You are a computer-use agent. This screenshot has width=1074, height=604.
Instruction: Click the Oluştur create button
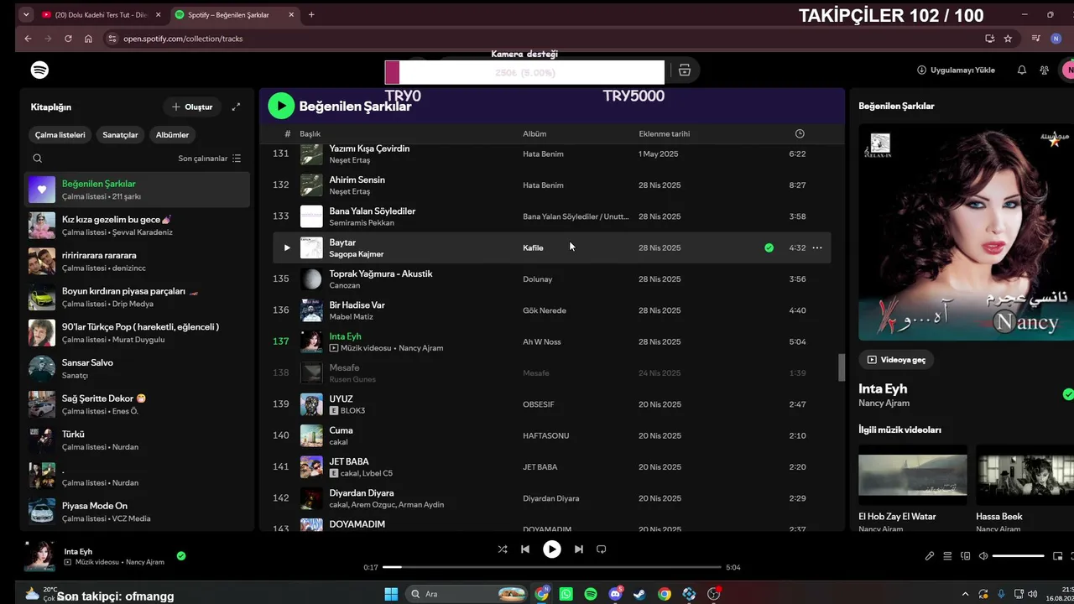point(192,107)
